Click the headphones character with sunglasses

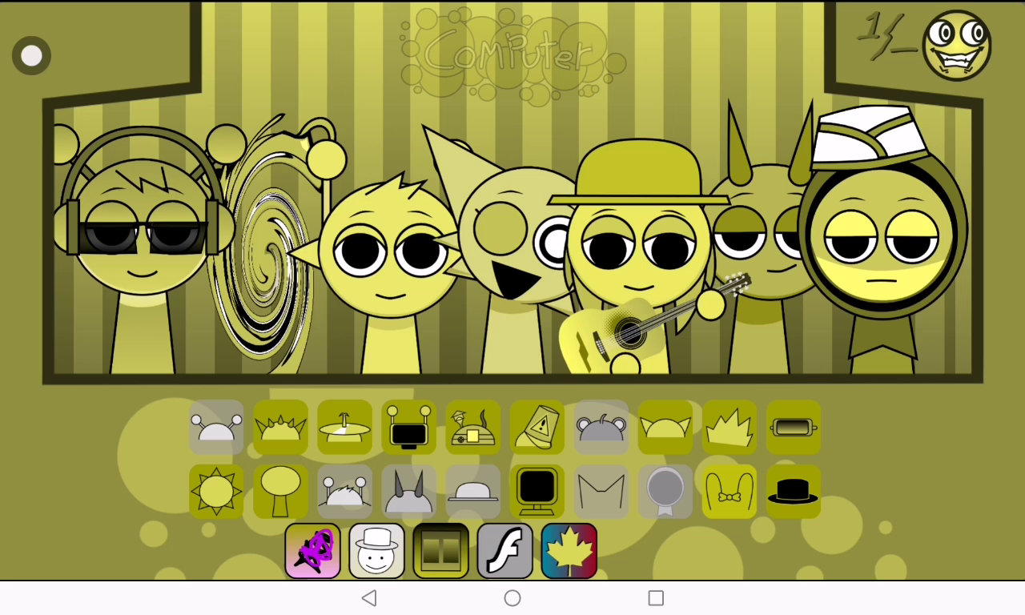[142, 240]
